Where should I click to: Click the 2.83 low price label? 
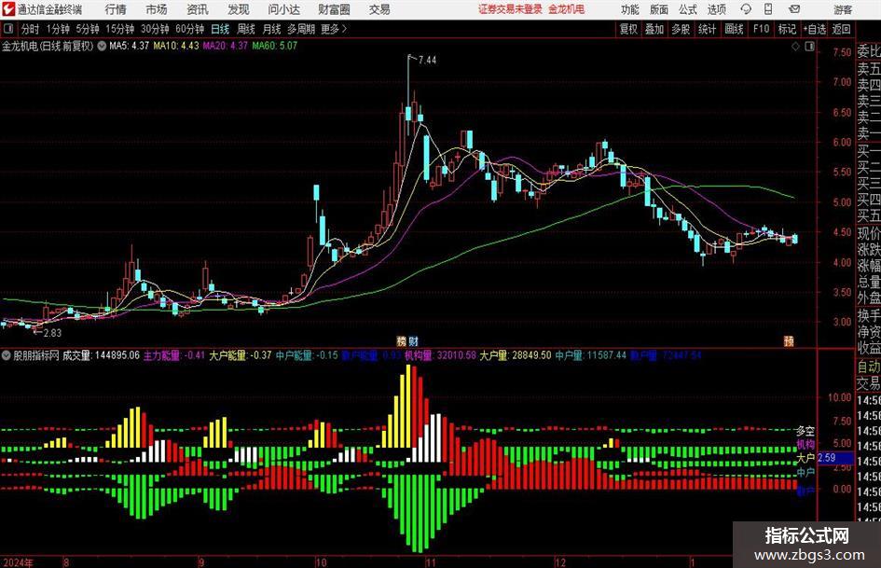[52, 333]
